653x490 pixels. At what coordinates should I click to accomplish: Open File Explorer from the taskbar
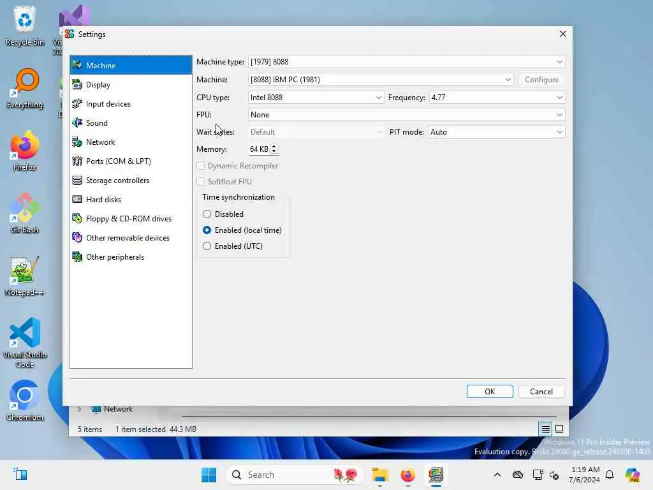click(380, 475)
